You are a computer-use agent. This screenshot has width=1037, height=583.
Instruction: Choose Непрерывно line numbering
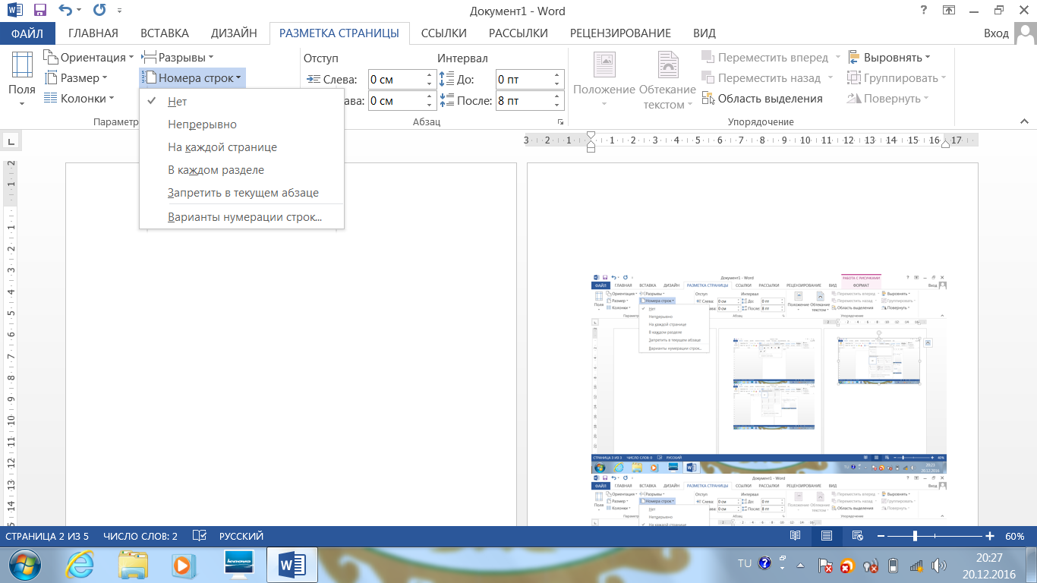tap(241, 124)
